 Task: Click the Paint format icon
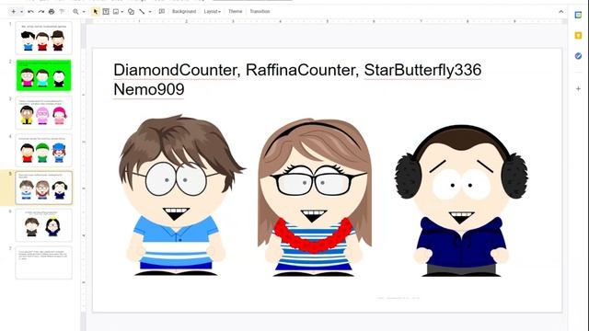[62, 12]
